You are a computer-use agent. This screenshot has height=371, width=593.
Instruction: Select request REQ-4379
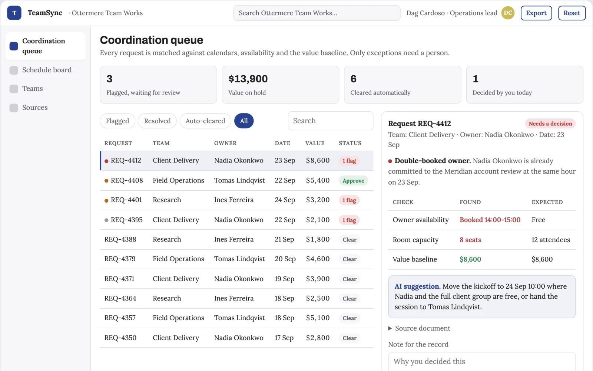click(x=237, y=259)
